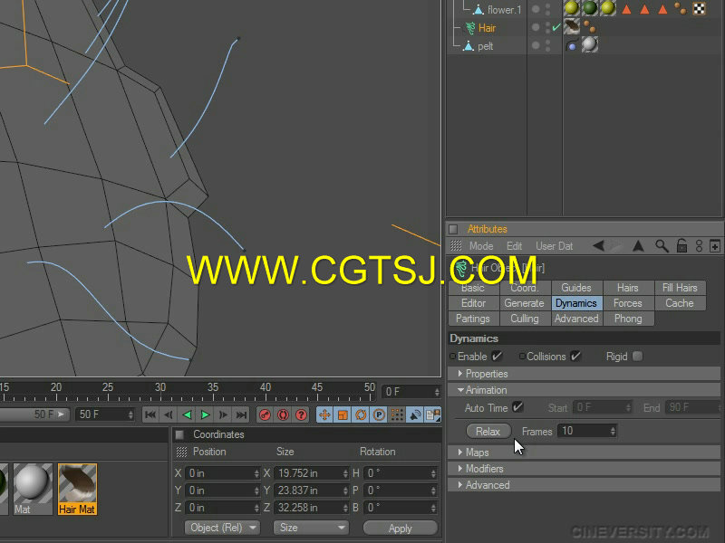Click the Relax button
Screen dimensions: 725x543
(488, 431)
